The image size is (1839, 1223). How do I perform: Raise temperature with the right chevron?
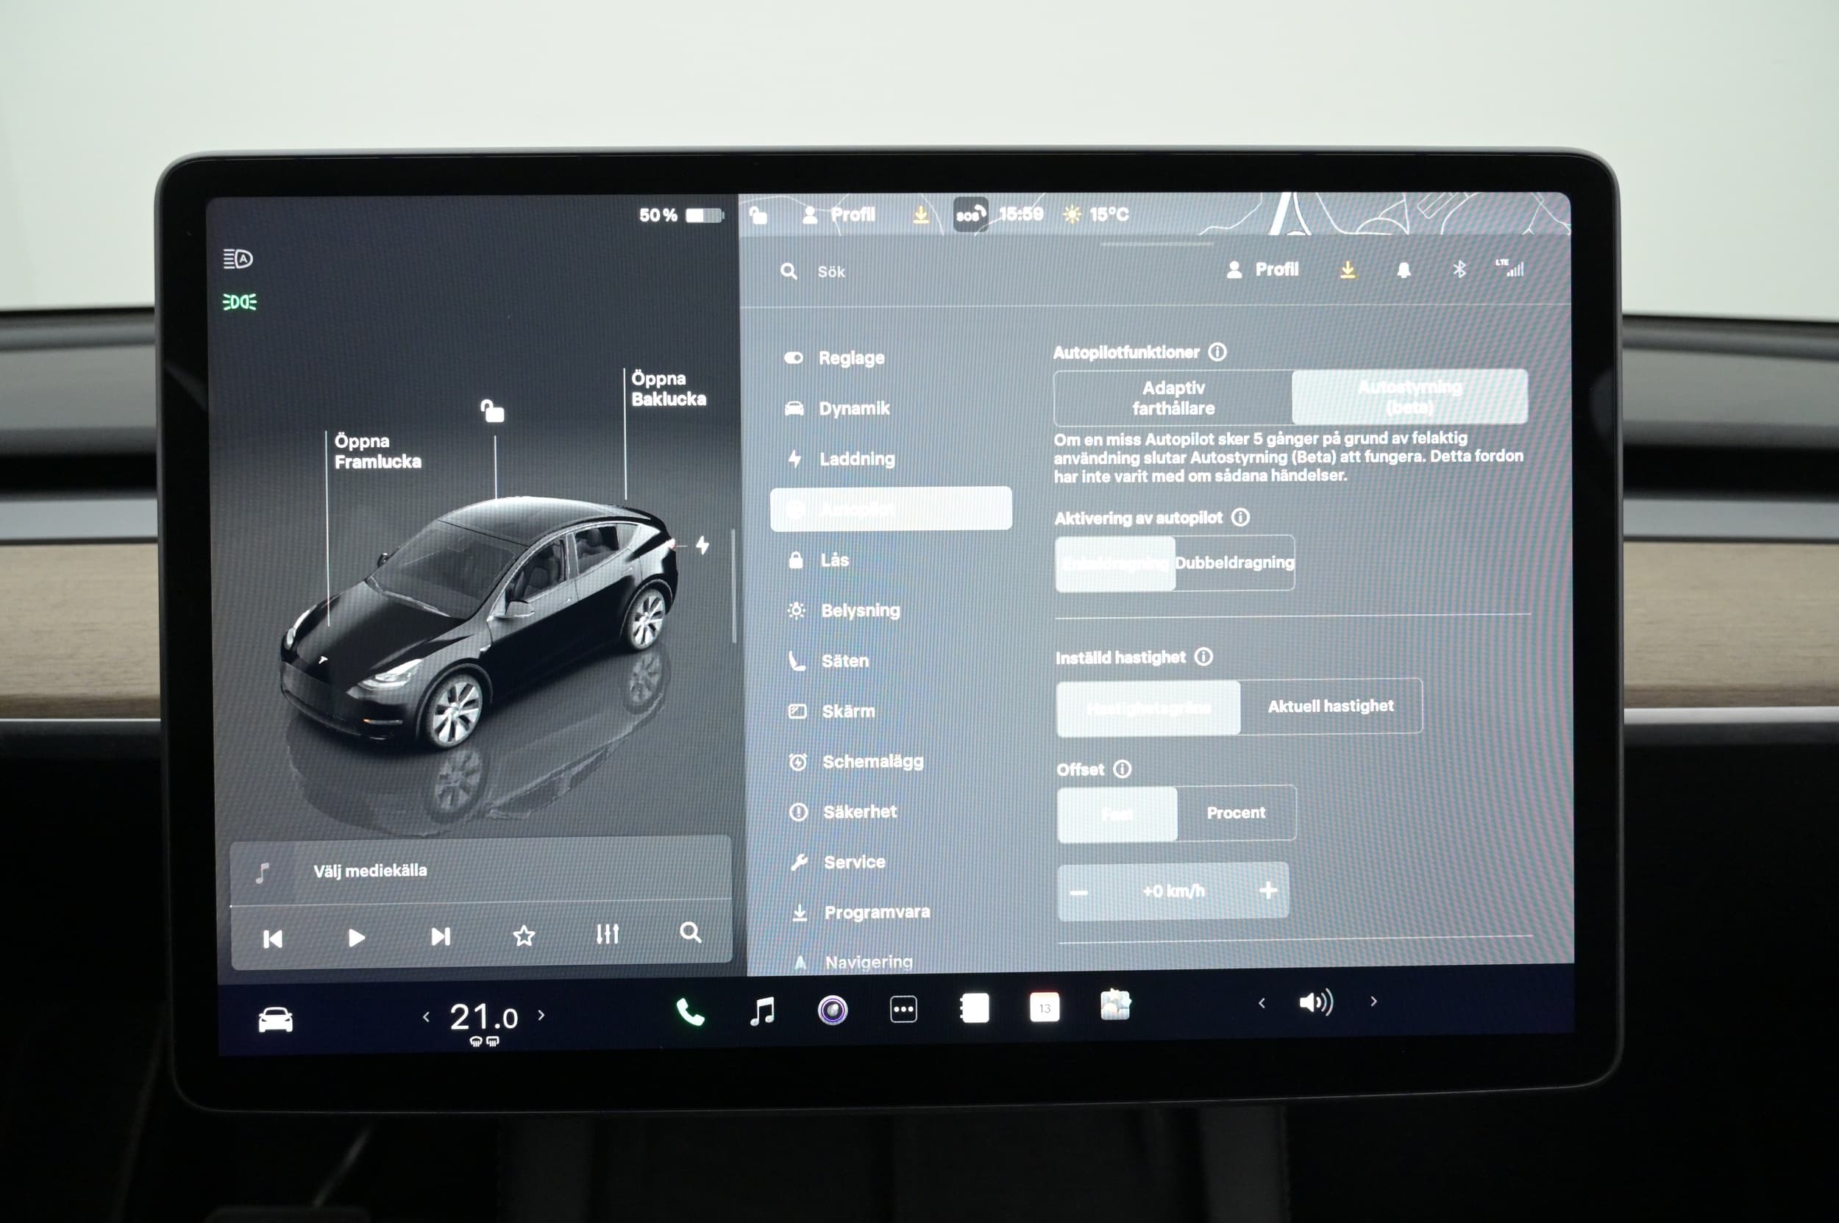[x=541, y=1016]
